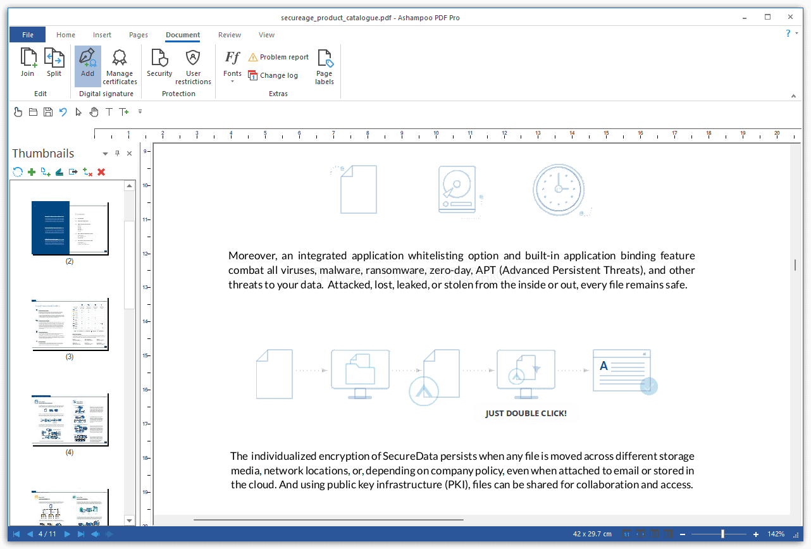Collapse the ribbon with the chevron
Image resolution: width=811 pixels, height=549 pixels.
(x=793, y=96)
